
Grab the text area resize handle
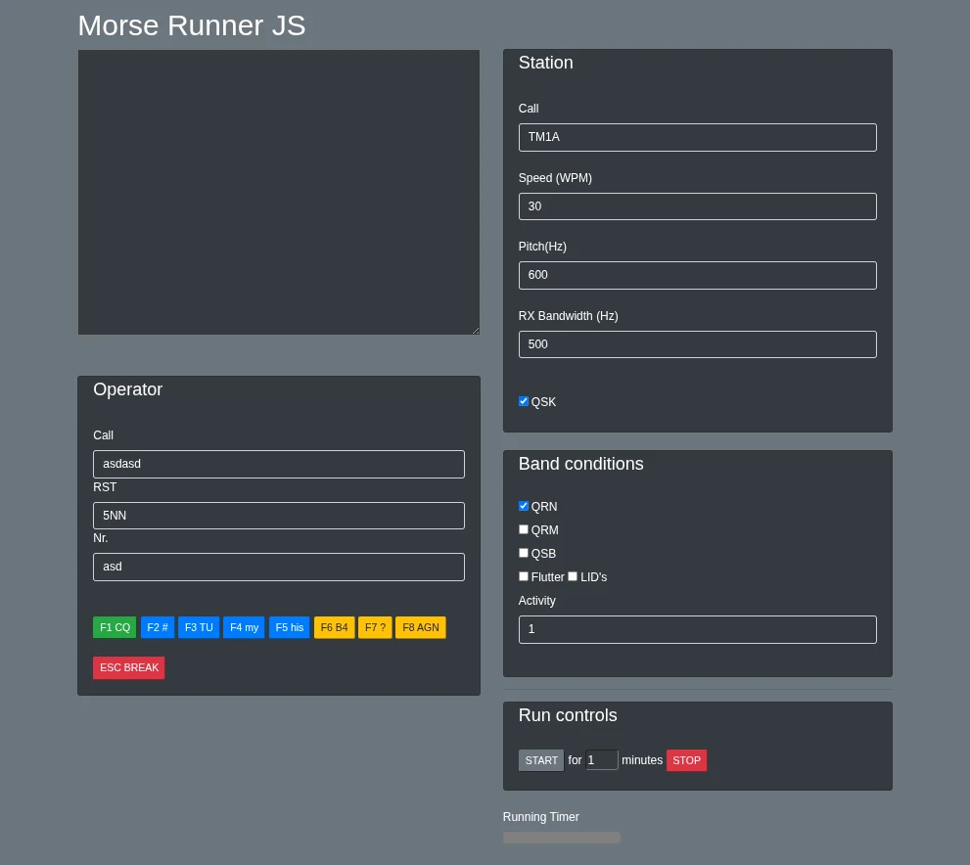[475, 330]
